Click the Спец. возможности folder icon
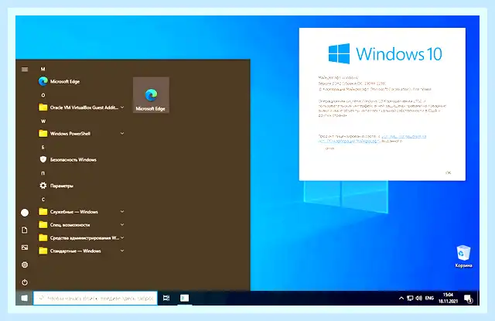The height and width of the screenshot is (321, 495). [43, 225]
